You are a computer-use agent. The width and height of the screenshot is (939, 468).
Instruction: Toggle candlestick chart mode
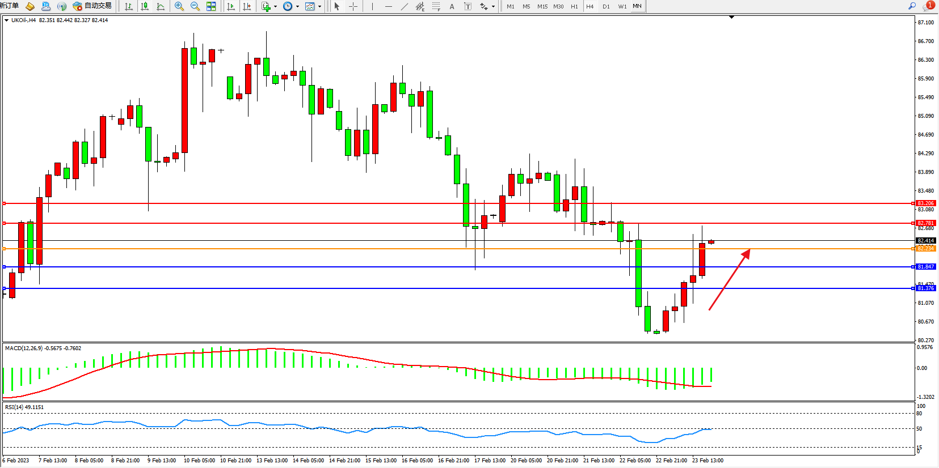(x=145, y=6)
